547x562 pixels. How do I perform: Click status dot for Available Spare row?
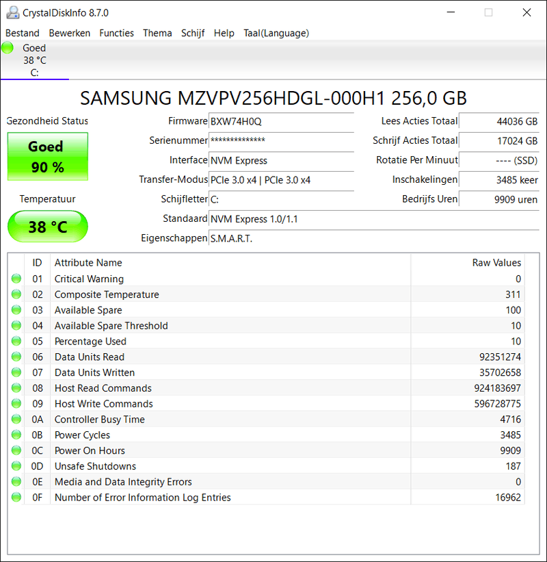point(16,309)
